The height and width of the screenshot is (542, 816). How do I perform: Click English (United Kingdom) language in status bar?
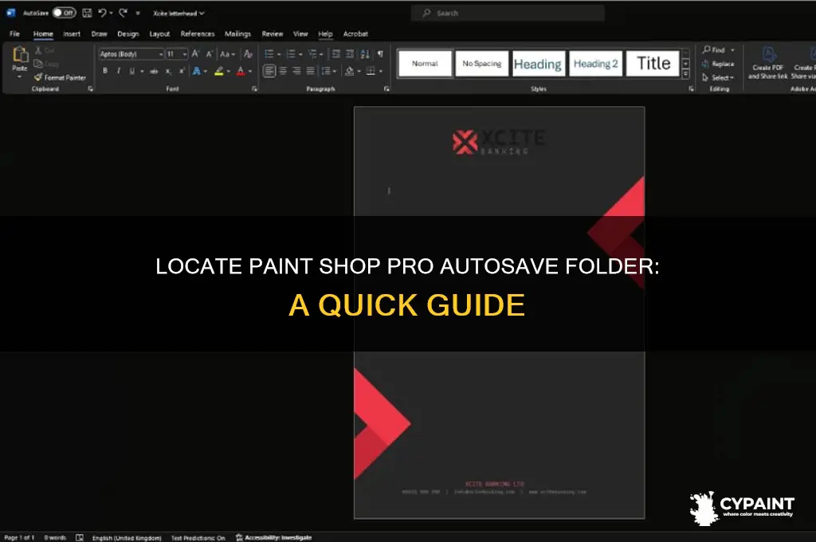[127, 538]
